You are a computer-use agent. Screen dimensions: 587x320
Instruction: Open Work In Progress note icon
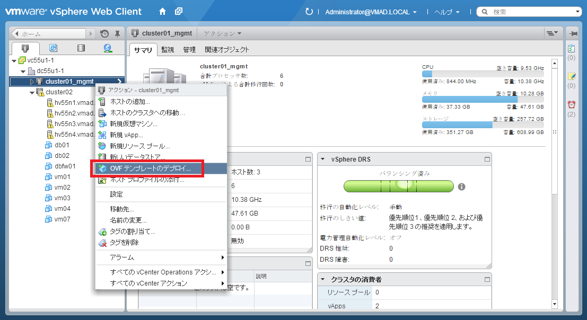(x=571, y=76)
